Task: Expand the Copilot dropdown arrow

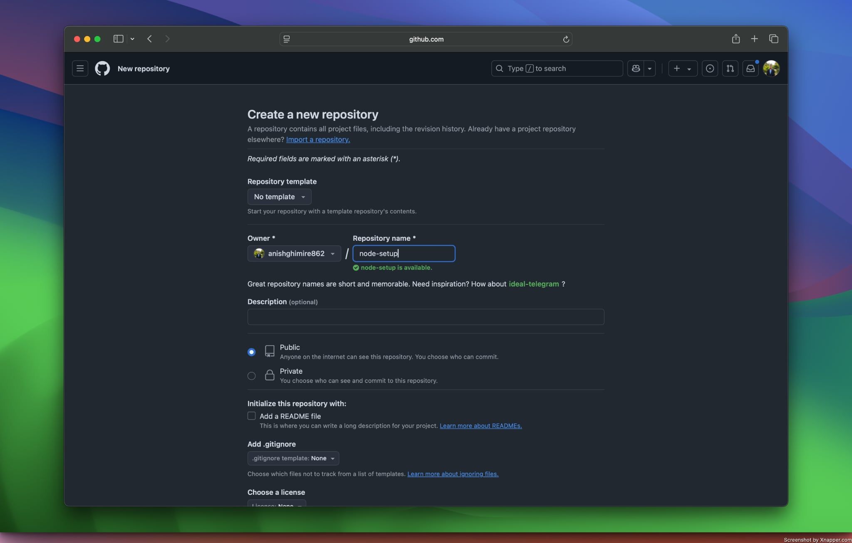Action: point(649,68)
